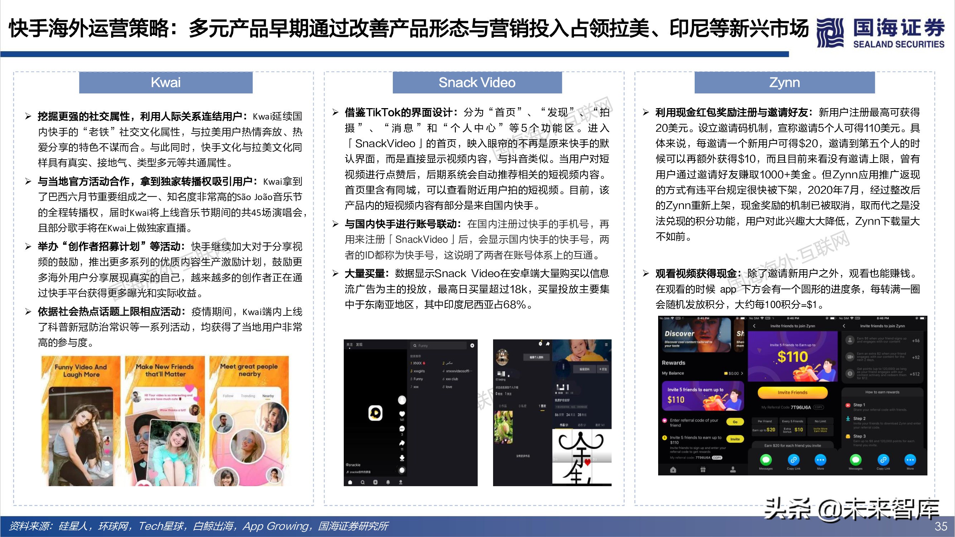Click the 资料来源 source footnote
This screenshot has height=537, width=955.
tap(199, 526)
